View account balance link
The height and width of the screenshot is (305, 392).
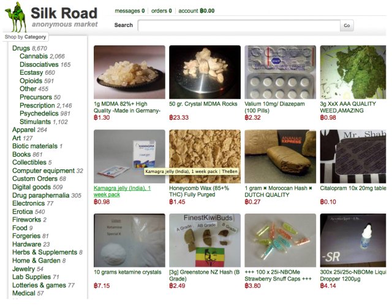point(196,11)
